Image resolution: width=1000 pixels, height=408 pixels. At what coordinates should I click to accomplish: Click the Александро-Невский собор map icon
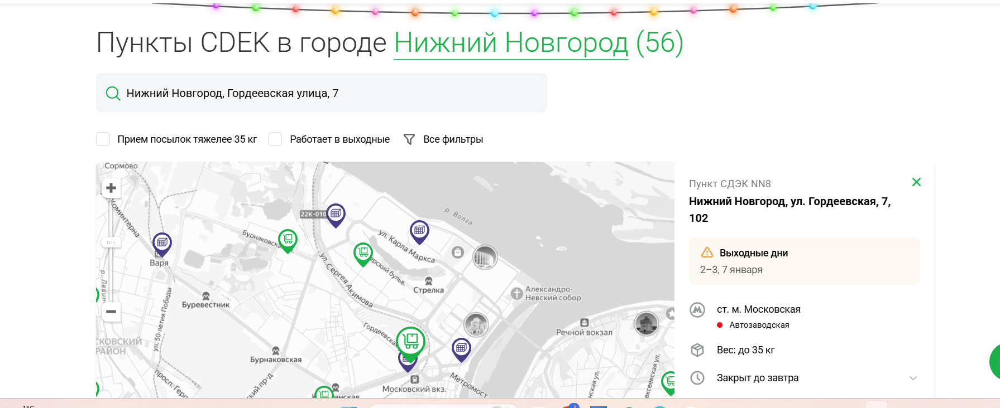pos(517,293)
